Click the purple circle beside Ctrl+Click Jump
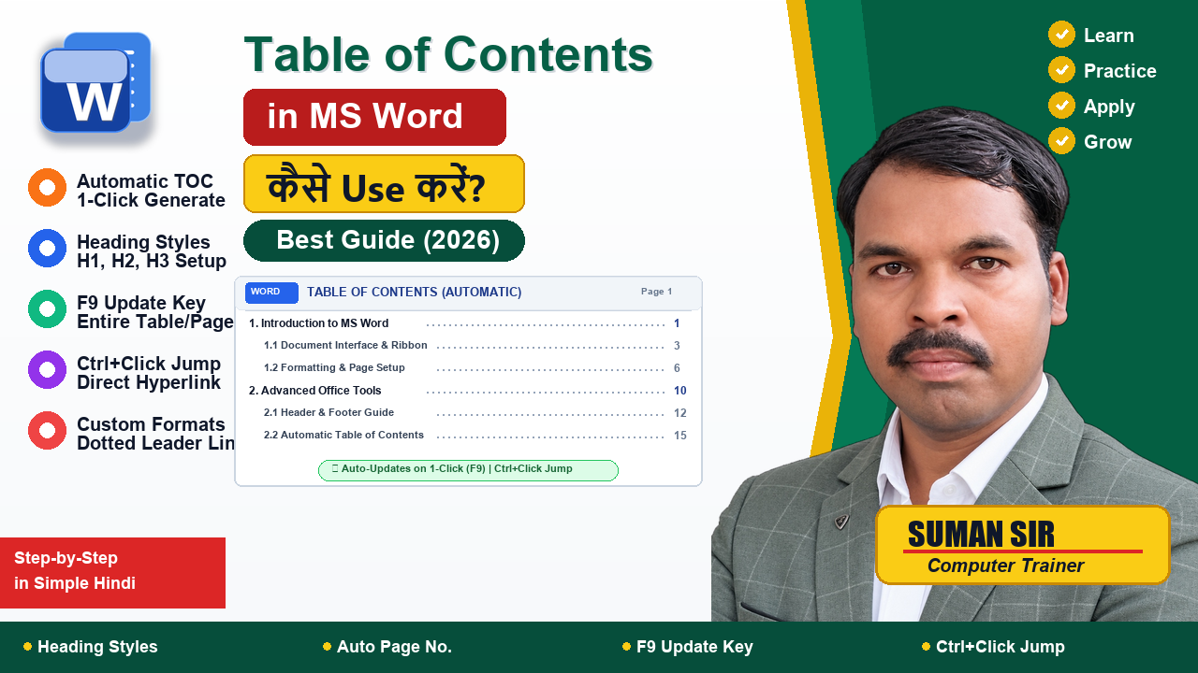The height and width of the screenshot is (673, 1198). pos(47,370)
